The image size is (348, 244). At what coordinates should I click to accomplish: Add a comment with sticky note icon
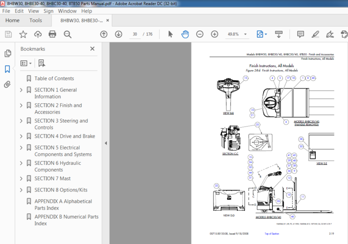pyautogui.click(x=300, y=34)
